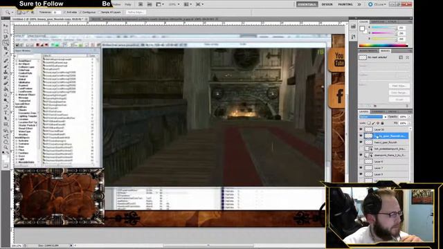Switch to Painting workspace

pyautogui.click(x=345, y=4)
